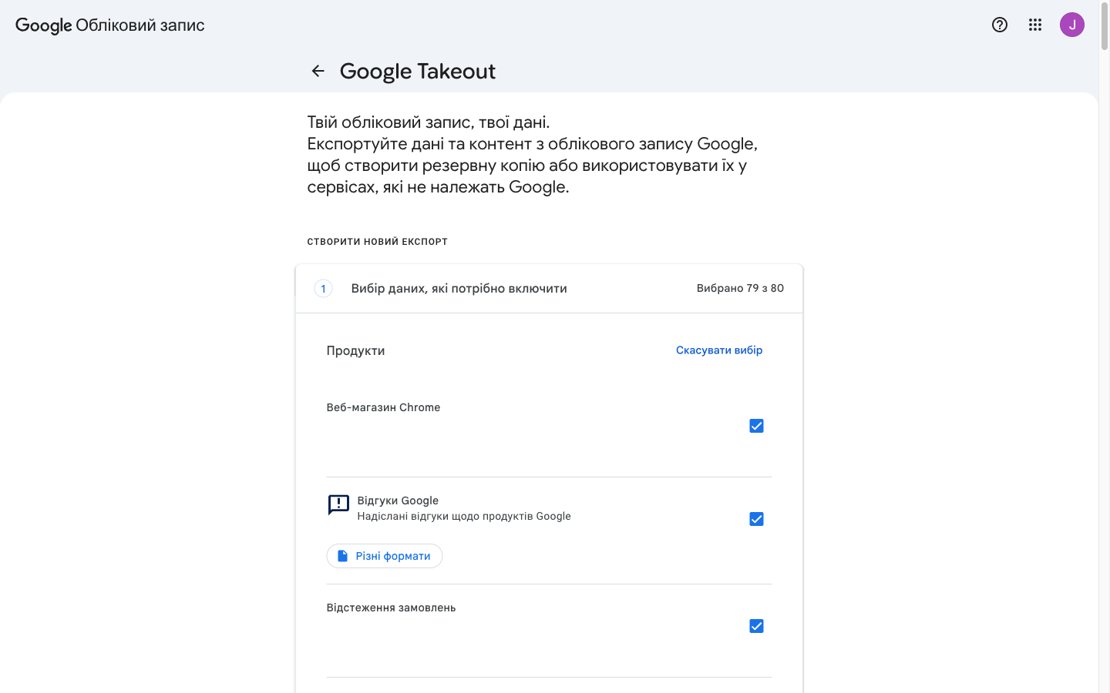The height and width of the screenshot is (693, 1110).
Task: Open the Обліковий запис header link
Action: [140, 25]
